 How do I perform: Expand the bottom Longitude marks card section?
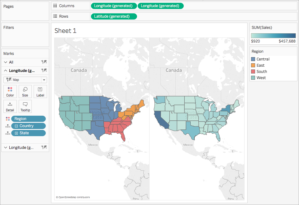[x=5, y=147]
